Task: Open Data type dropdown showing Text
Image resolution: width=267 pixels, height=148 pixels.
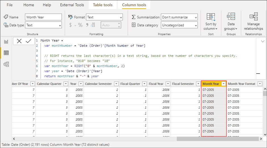Action: click(43, 25)
